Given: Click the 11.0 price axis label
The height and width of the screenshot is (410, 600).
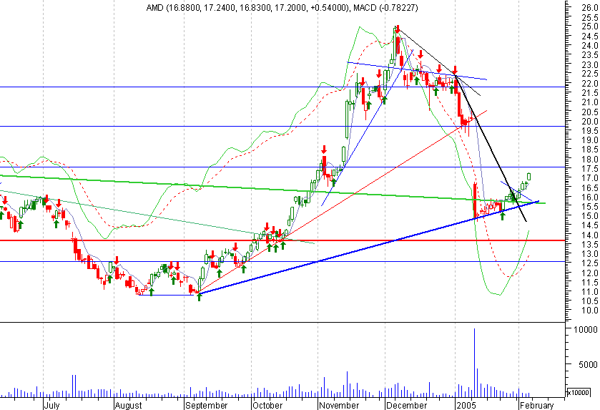Looking at the screenshot, I should (x=590, y=292).
